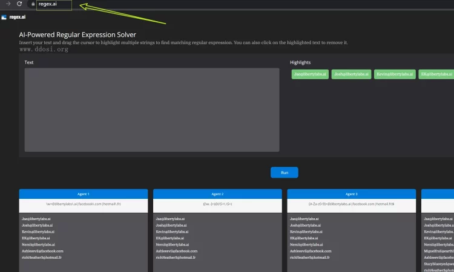The image size is (454, 272).
Task: Click the regex.ai logo icon
Action: [x=4, y=18]
